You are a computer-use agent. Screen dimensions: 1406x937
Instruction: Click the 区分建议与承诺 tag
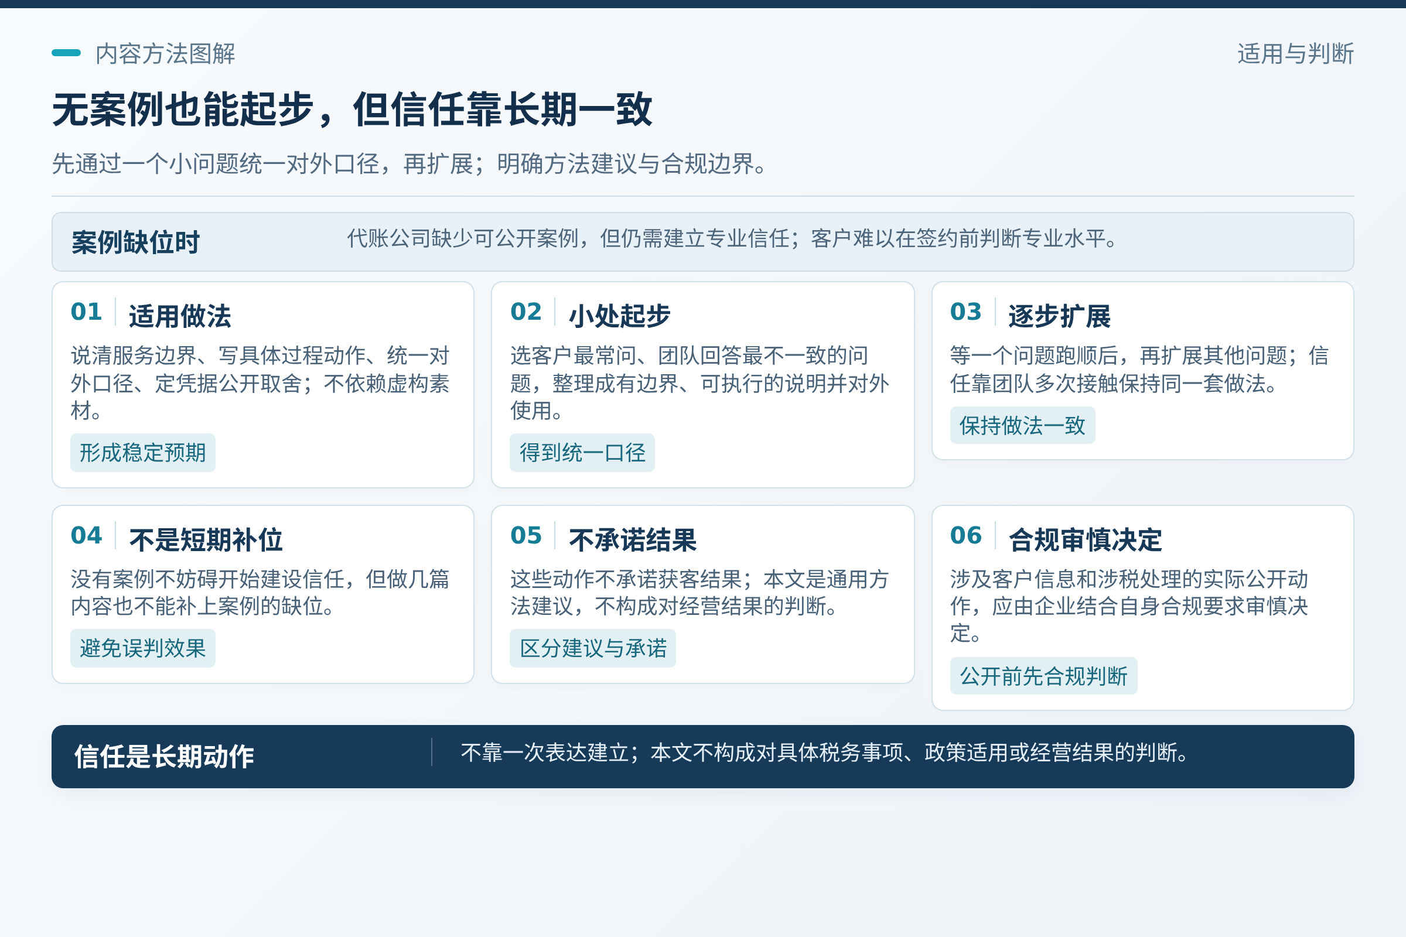pos(593,648)
